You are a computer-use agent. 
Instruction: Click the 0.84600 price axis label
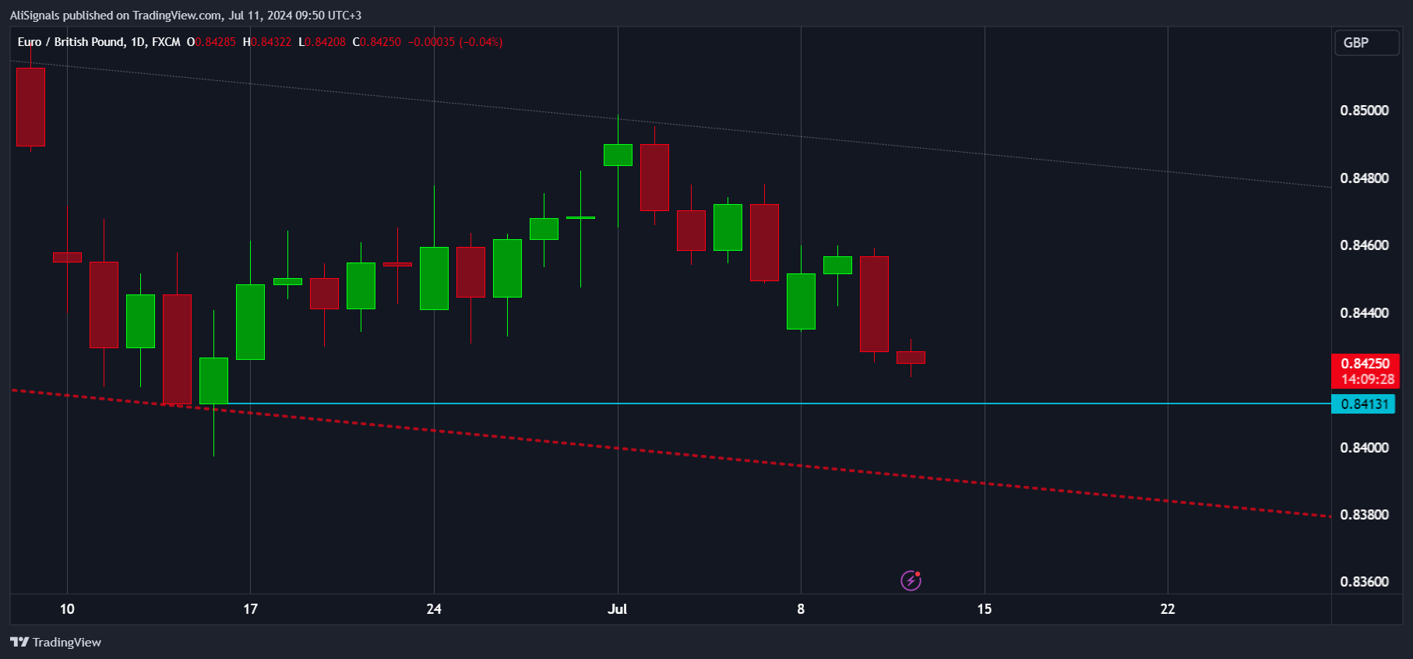[x=1364, y=245]
